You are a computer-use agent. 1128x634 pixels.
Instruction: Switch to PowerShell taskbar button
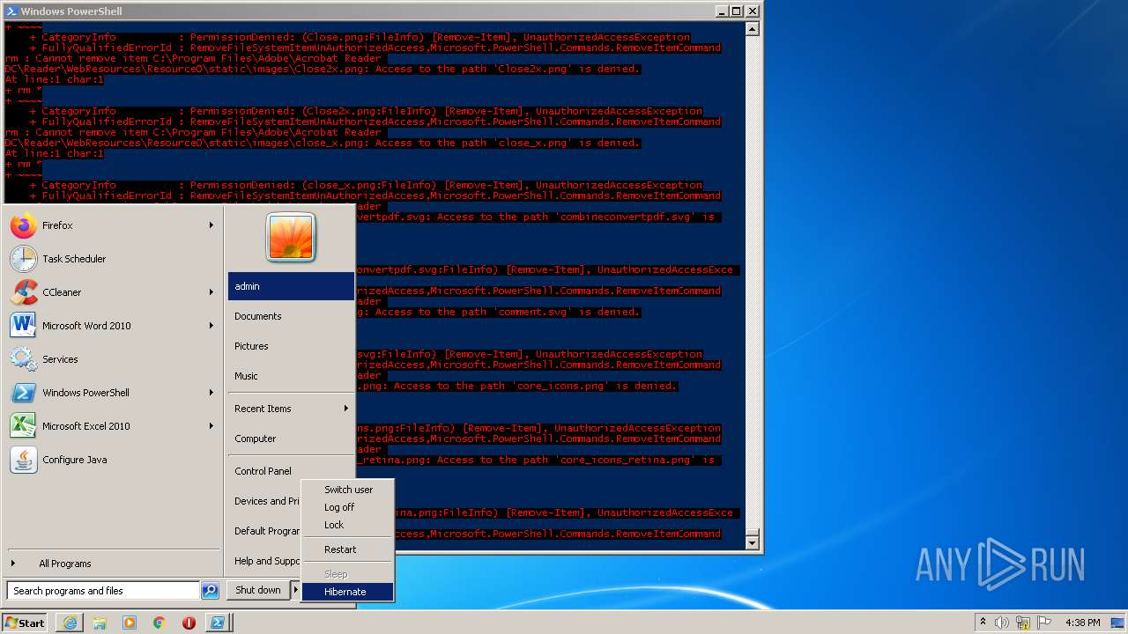[217, 623]
